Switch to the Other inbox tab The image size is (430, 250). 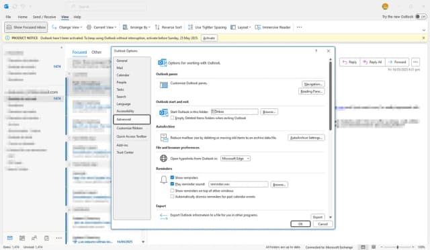click(96, 52)
